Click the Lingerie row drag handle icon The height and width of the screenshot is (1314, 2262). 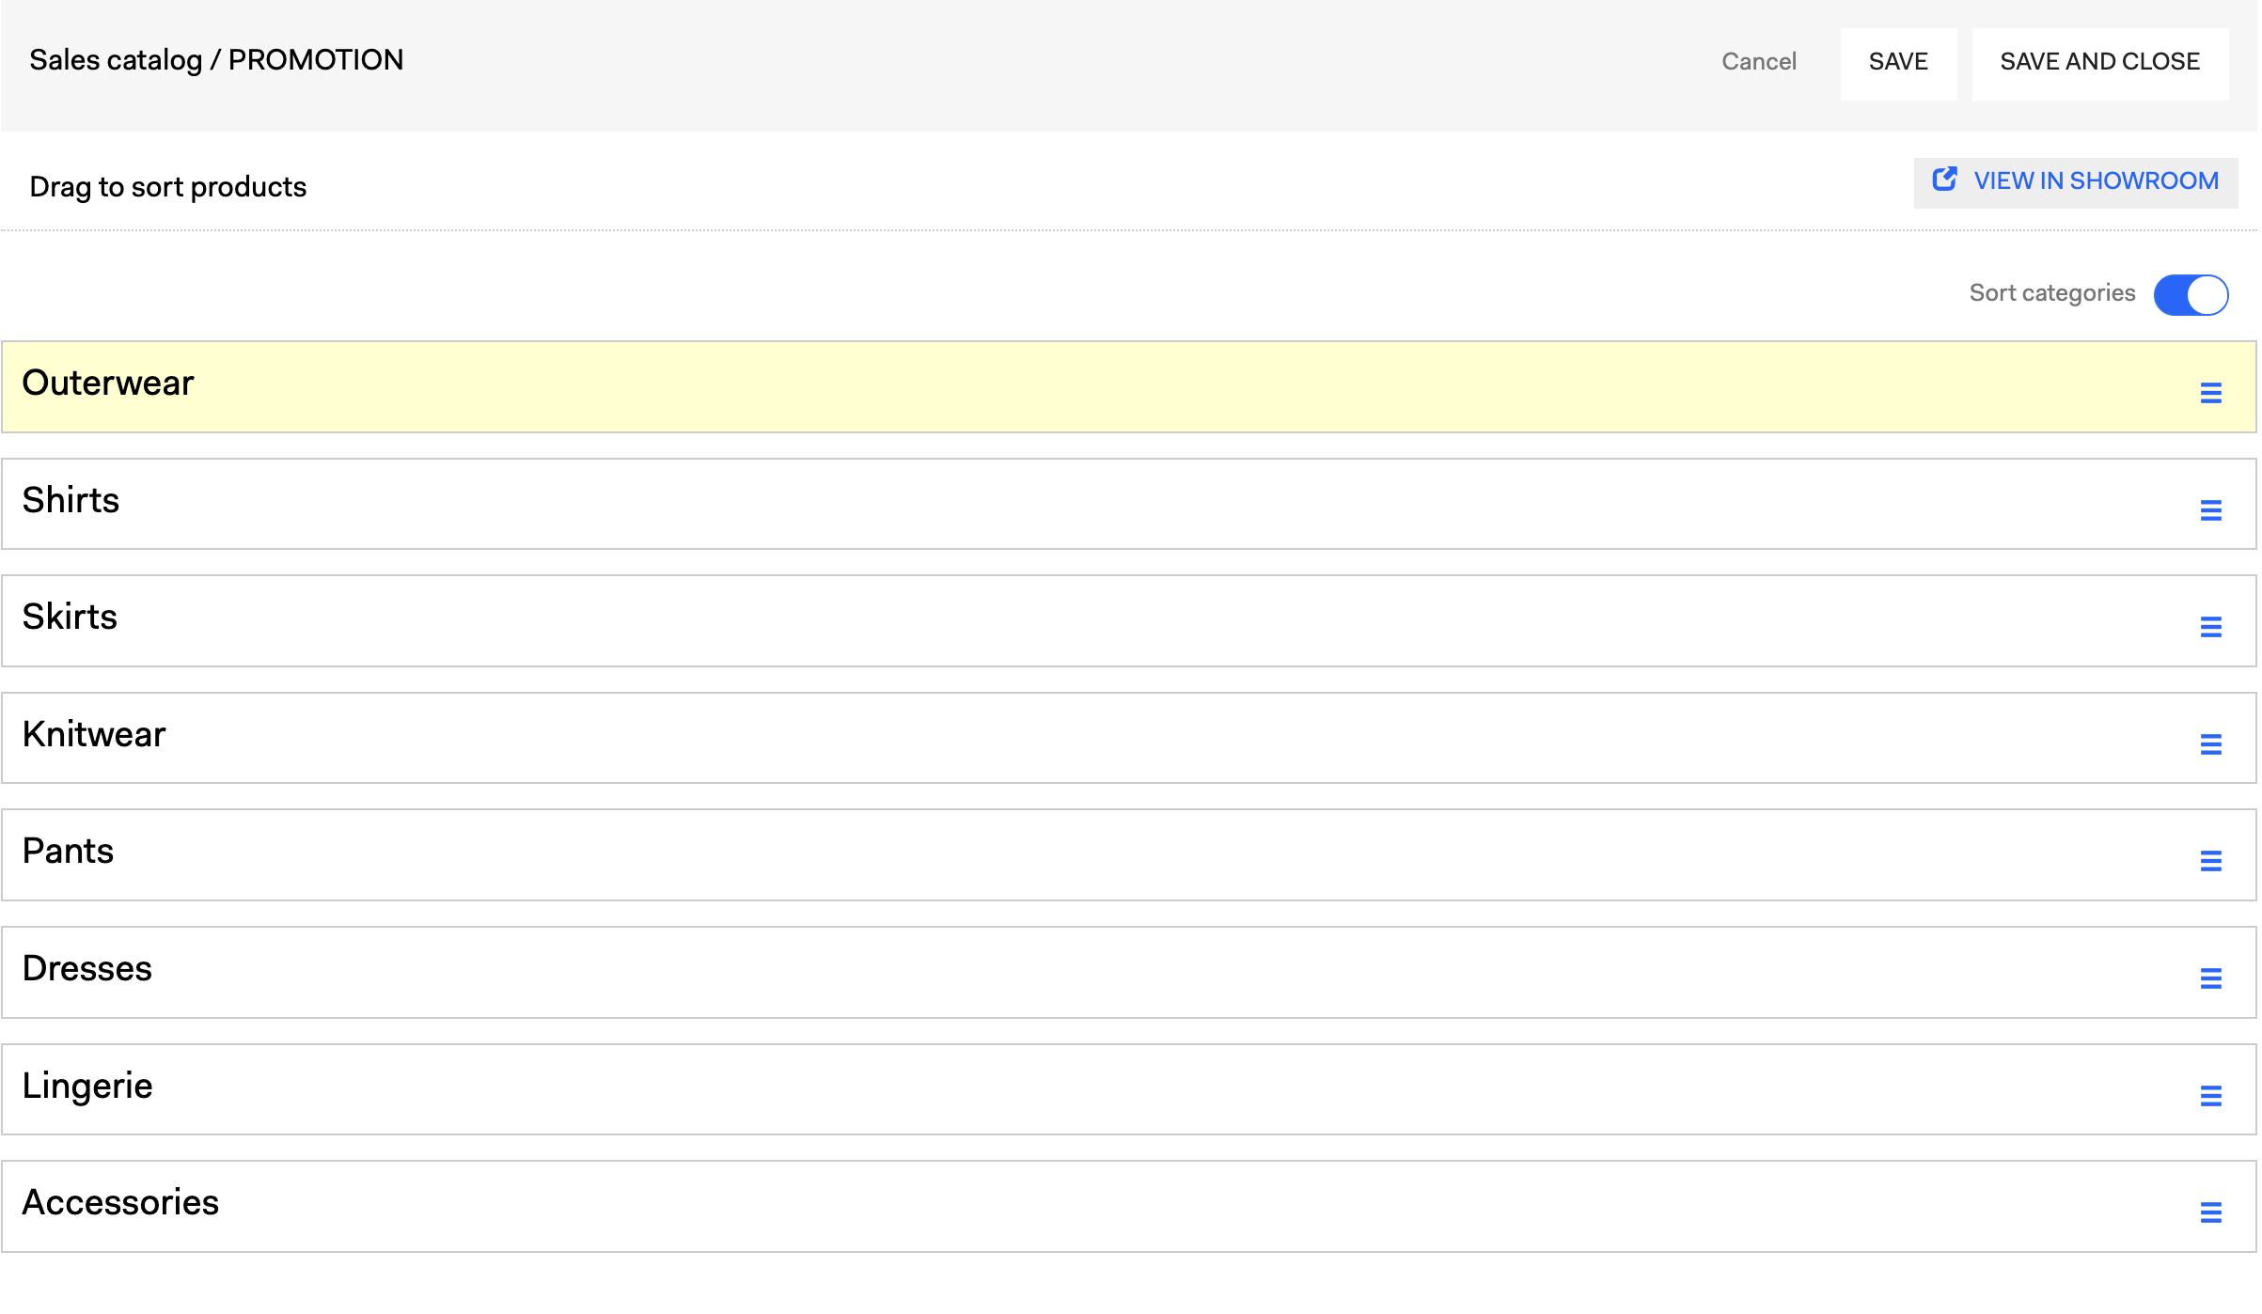tap(2210, 1096)
